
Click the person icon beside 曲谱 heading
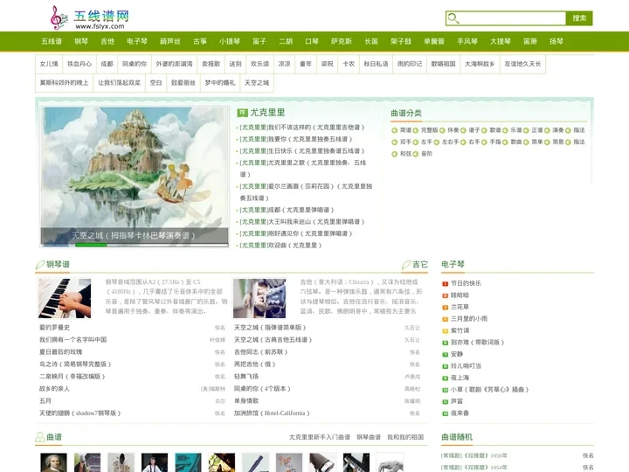click(40, 437)
